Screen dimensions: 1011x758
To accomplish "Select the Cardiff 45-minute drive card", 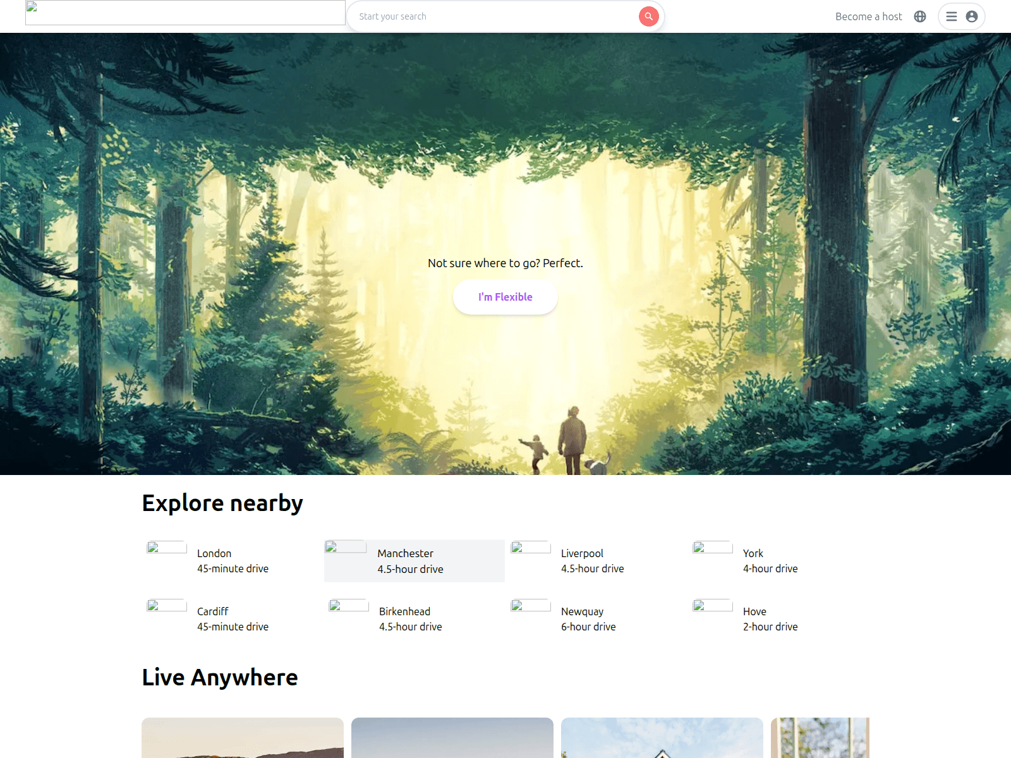I will tap(232, 619).
